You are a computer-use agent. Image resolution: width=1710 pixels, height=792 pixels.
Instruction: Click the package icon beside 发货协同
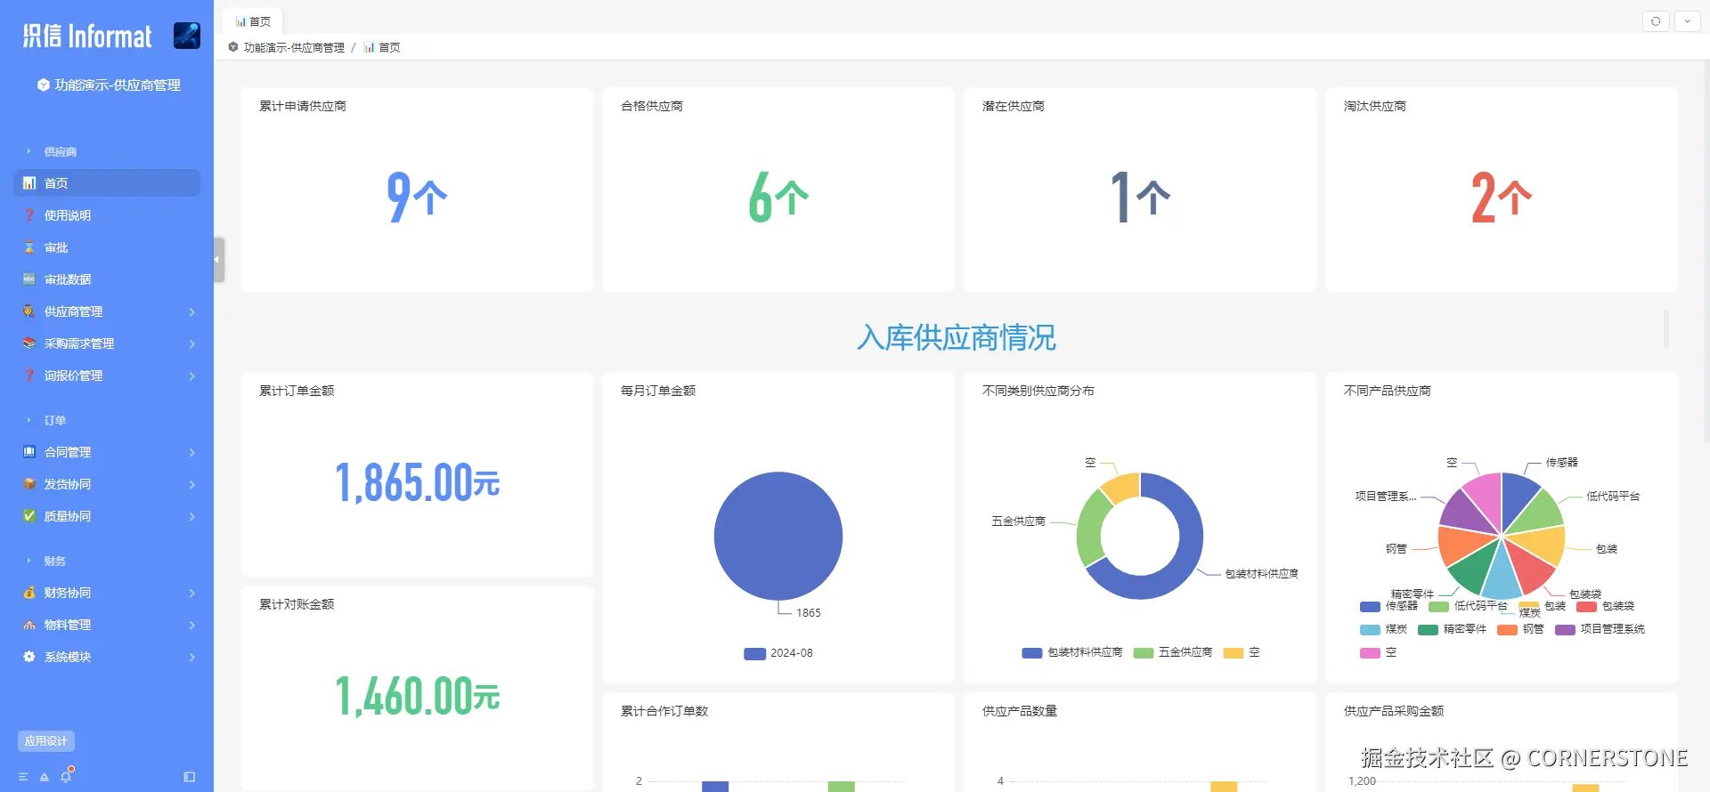point(29,484)
